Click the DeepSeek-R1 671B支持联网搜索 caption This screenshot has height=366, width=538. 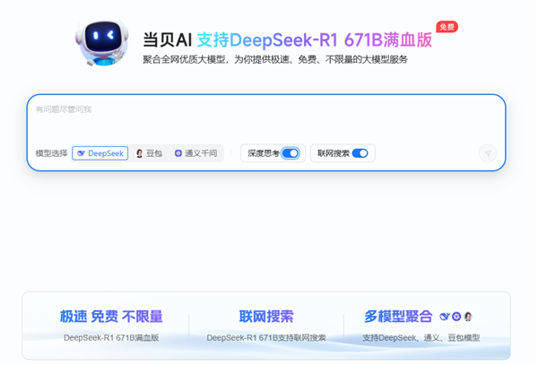tap(266, 338)
